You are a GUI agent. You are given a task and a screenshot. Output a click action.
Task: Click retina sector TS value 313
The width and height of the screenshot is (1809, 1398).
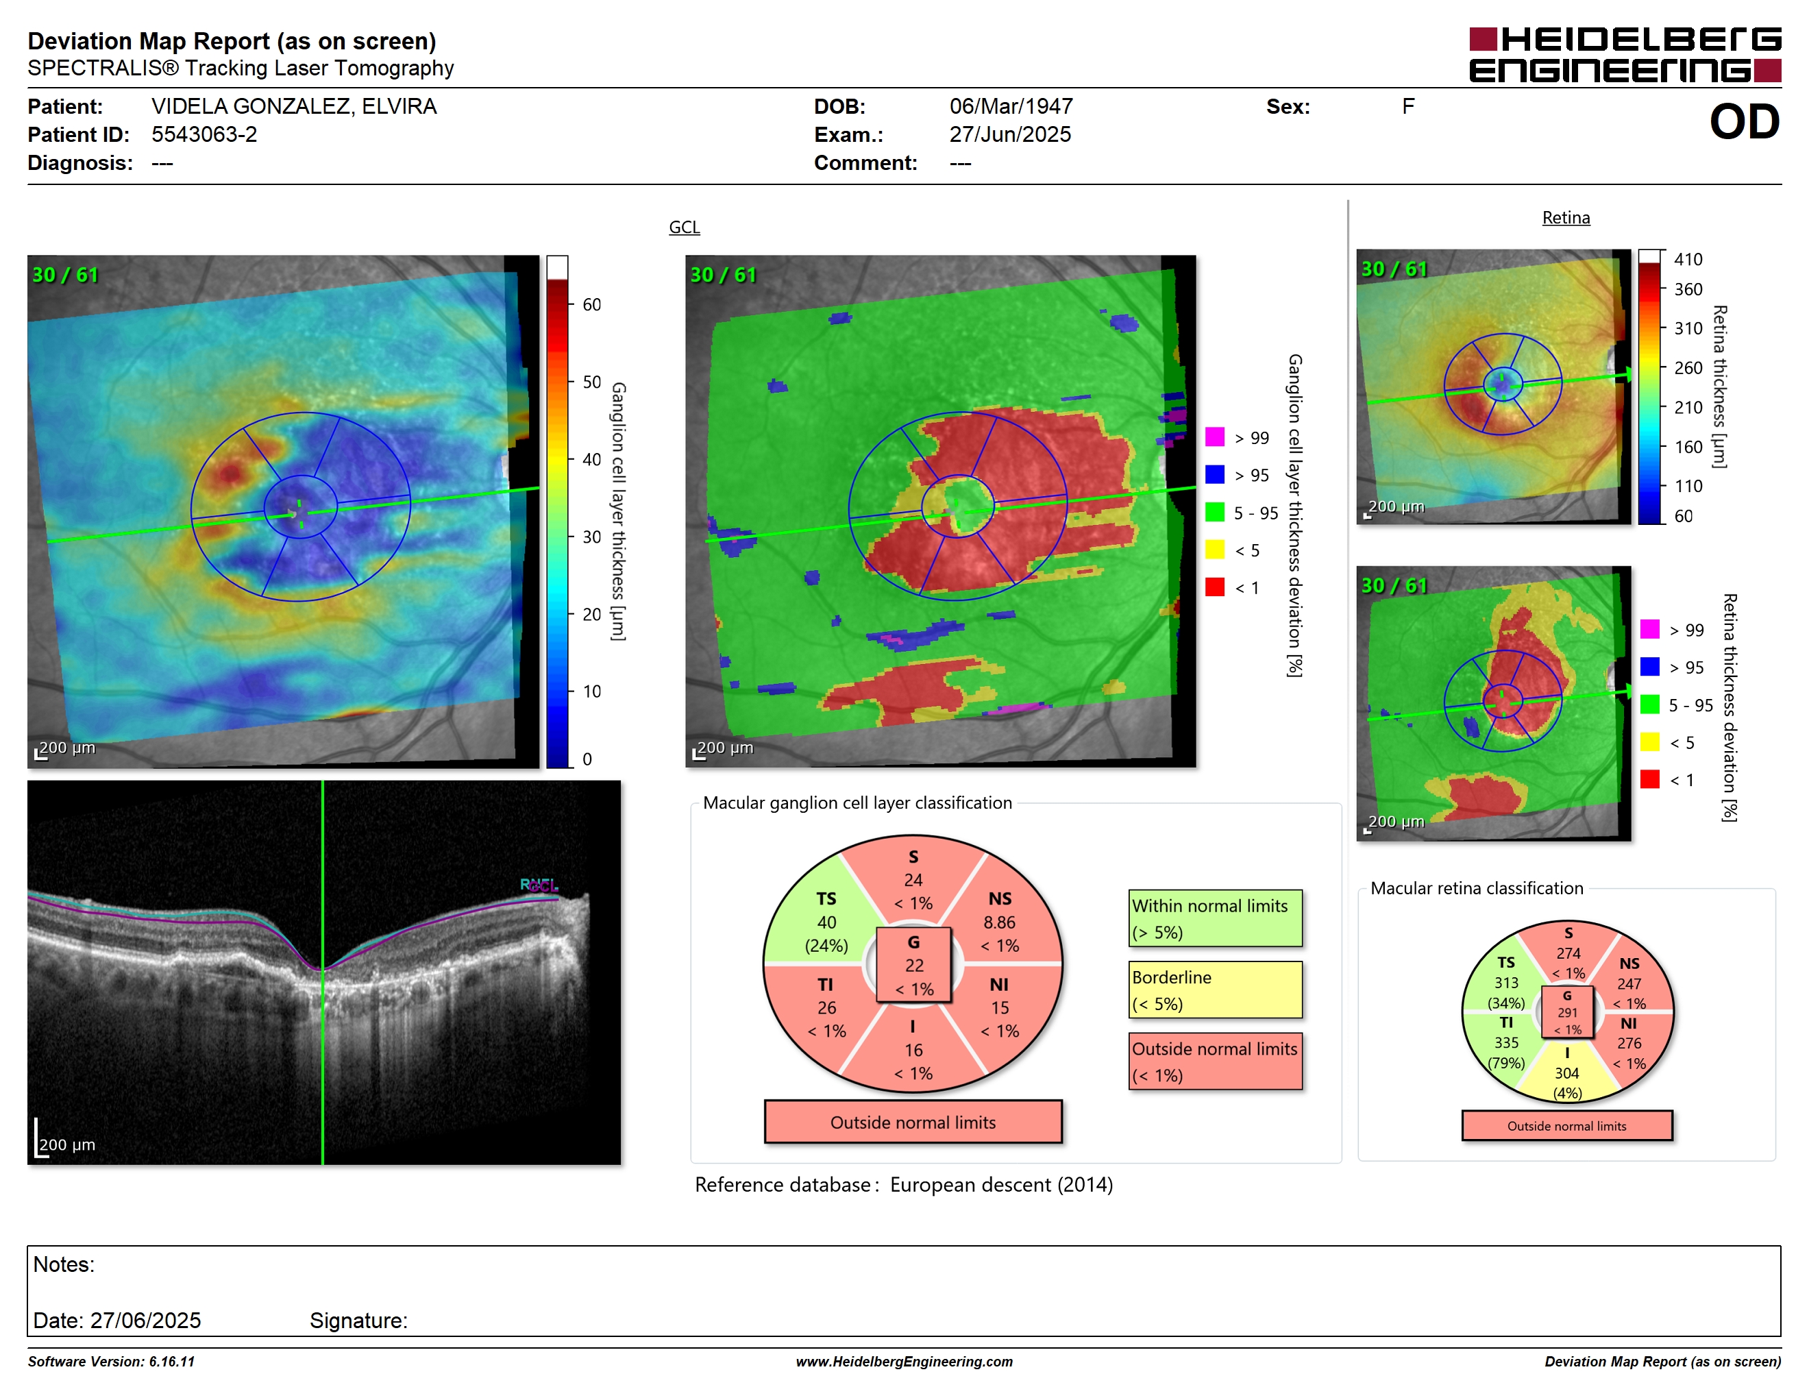(1506, 982)
